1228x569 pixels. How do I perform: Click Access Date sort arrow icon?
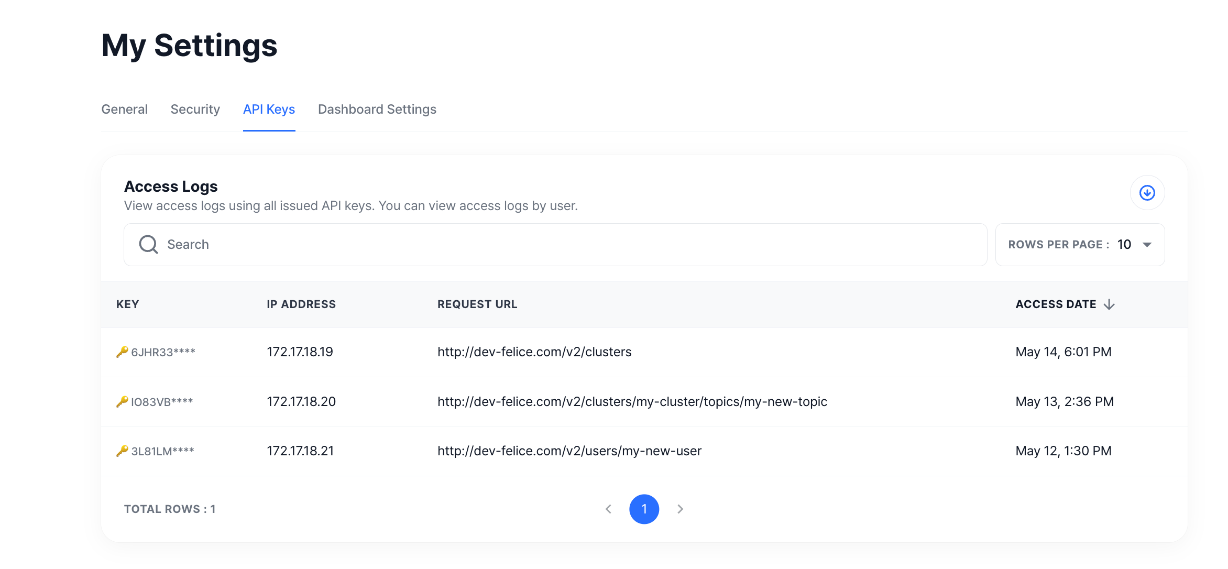coord(1109,304)
